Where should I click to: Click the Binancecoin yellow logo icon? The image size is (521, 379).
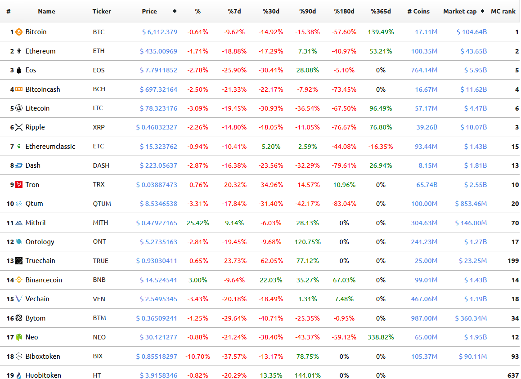click(x=19, y=280)
